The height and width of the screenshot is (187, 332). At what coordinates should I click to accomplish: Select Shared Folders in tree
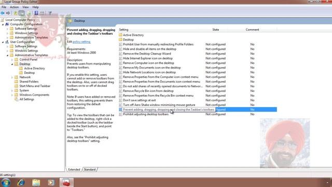pyautogui.click(x=29, y=82)
